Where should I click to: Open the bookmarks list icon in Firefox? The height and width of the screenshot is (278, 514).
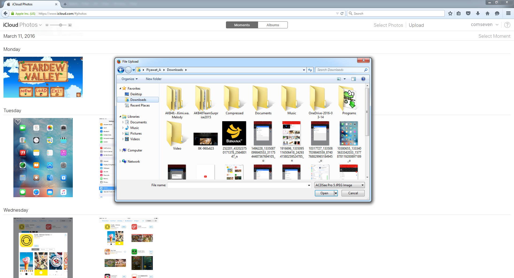tap(459, 13)
